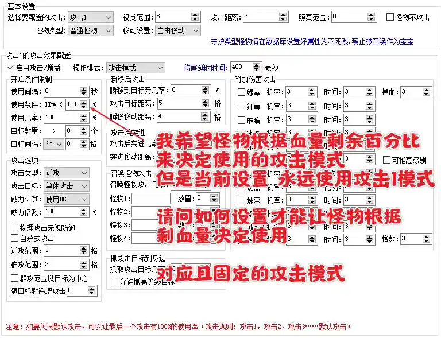
Task: Click the 蛛网 机率 spinner arrows
Action: (x=311, y=200)
